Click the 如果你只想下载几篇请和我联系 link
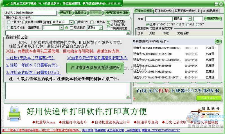The width and height of the screenshot is (225, 134). (x=97, y=58)
